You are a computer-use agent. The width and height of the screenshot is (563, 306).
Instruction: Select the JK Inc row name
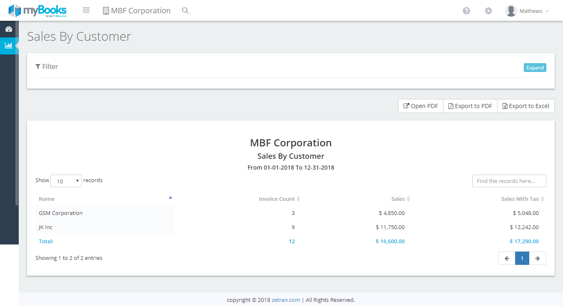click(x=46, y=227)
